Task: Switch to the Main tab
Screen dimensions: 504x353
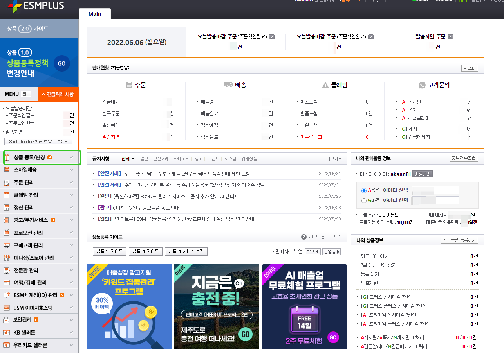Action: tap(95, 13)
